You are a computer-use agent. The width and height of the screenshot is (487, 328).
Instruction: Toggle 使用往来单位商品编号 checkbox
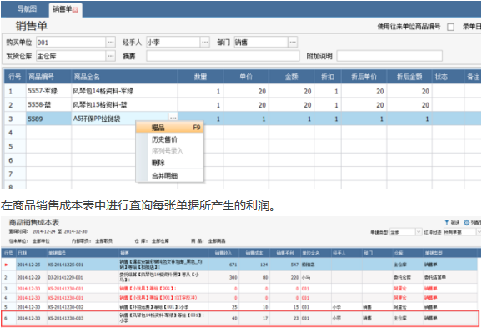click(x=450, y=27)
